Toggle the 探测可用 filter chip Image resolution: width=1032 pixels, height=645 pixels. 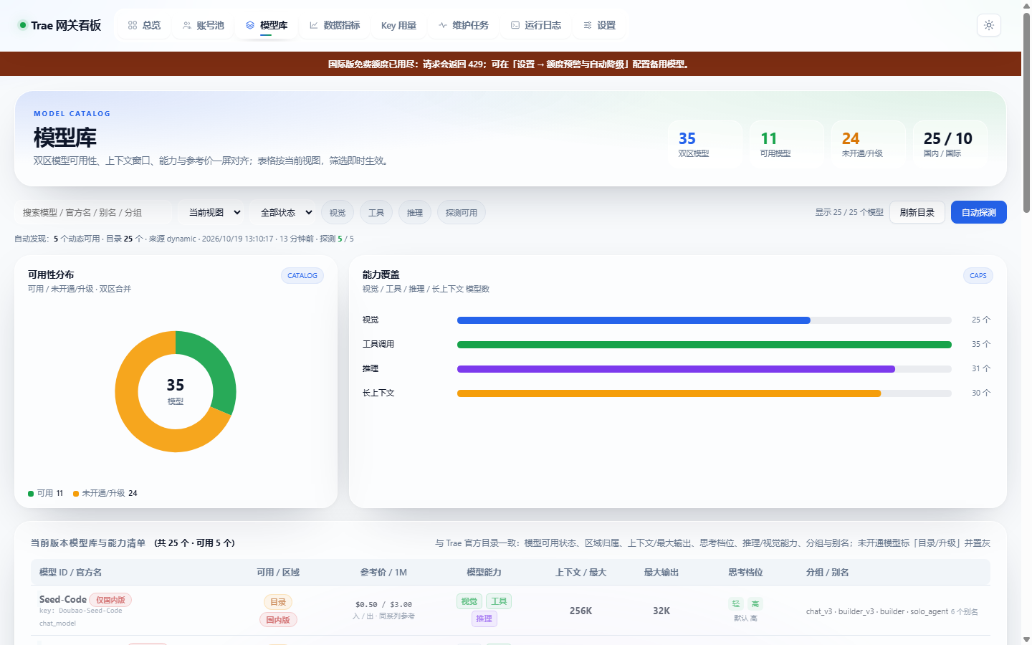(x=462, y=212)
